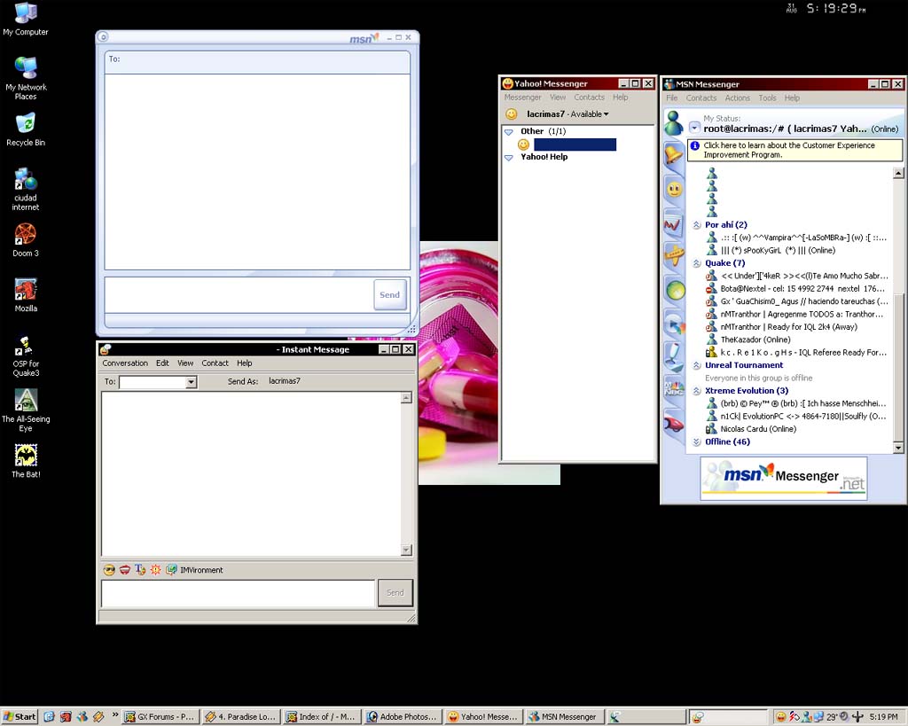Select The All-Seeing Eye desktop icon
908x726 pixels.
pyautogui.click(x=26, y=410)
